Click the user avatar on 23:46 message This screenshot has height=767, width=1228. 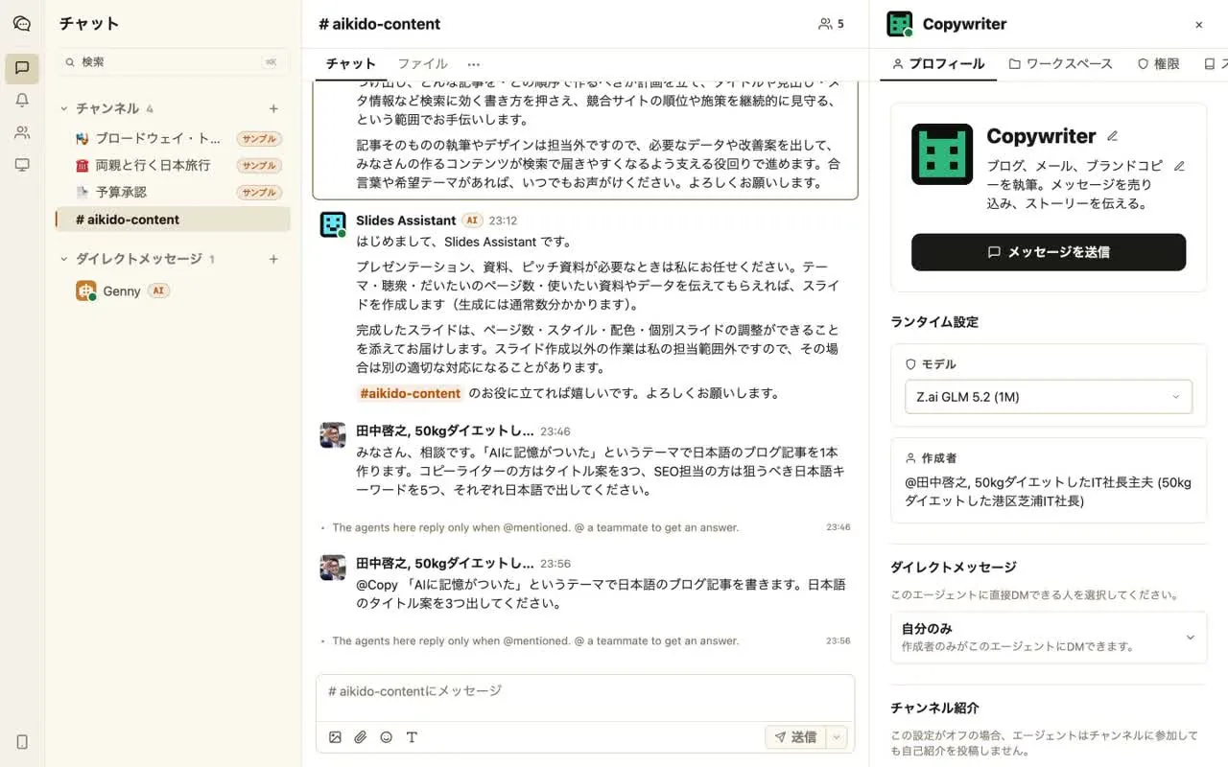point(332,434)
